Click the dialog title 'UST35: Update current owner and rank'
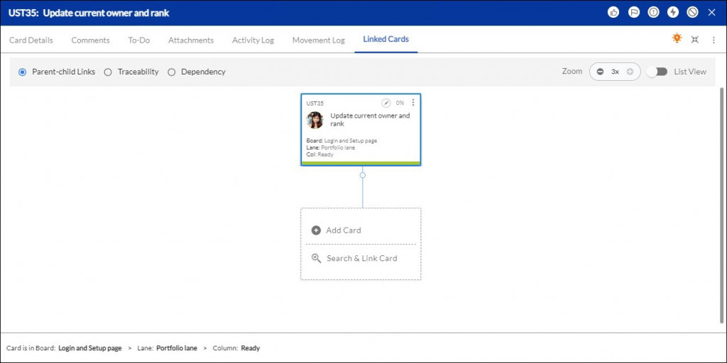The image size is (727, 363). pos(89,13)
